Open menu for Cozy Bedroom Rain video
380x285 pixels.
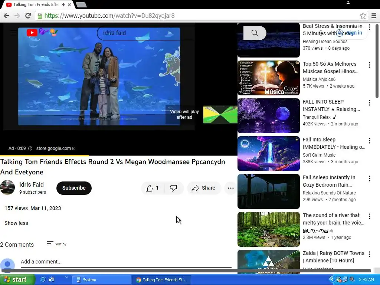[x=370, y=178]
